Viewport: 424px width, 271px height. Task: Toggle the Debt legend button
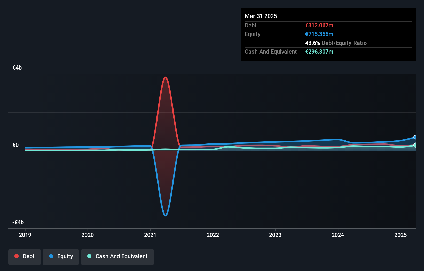pyautogui.click(x=24, y=257)
